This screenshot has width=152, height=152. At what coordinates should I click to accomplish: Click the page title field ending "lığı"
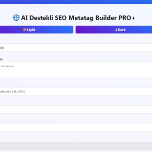tap(76, 48)
